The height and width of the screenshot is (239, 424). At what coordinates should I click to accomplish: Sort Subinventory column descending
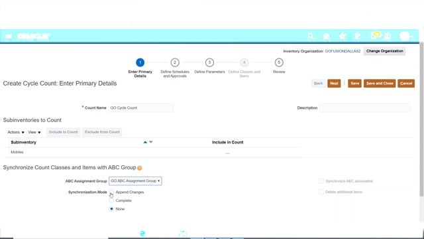(151, 142)
